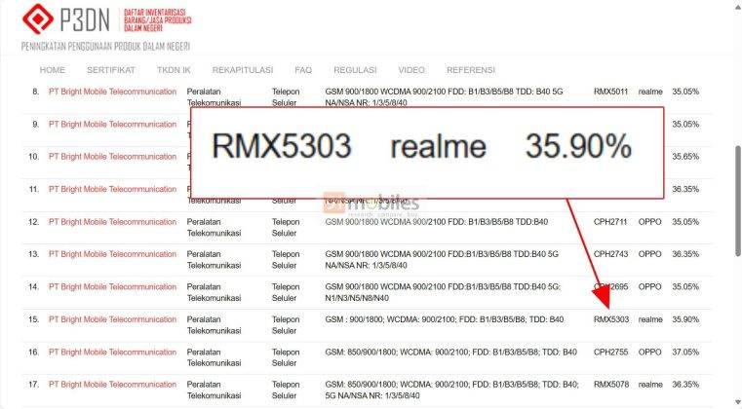Open the HOME menu item
Image resolution: width=742 pixels, height=409 pixels.
pos(52,70)
